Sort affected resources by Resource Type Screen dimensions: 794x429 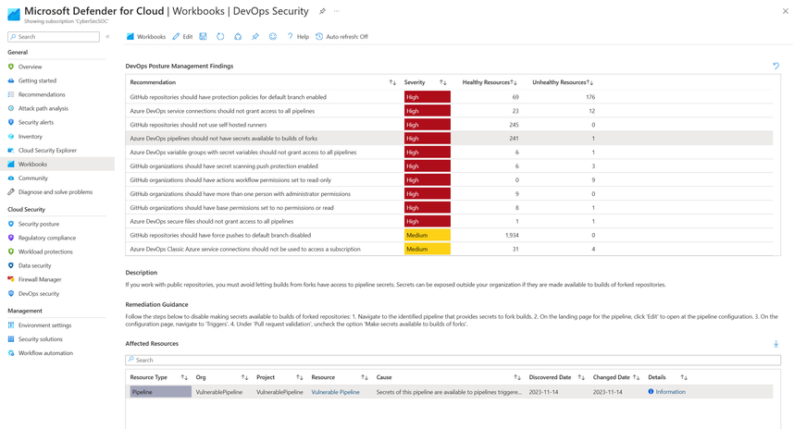pyautogui.click(x=184, y=377)
